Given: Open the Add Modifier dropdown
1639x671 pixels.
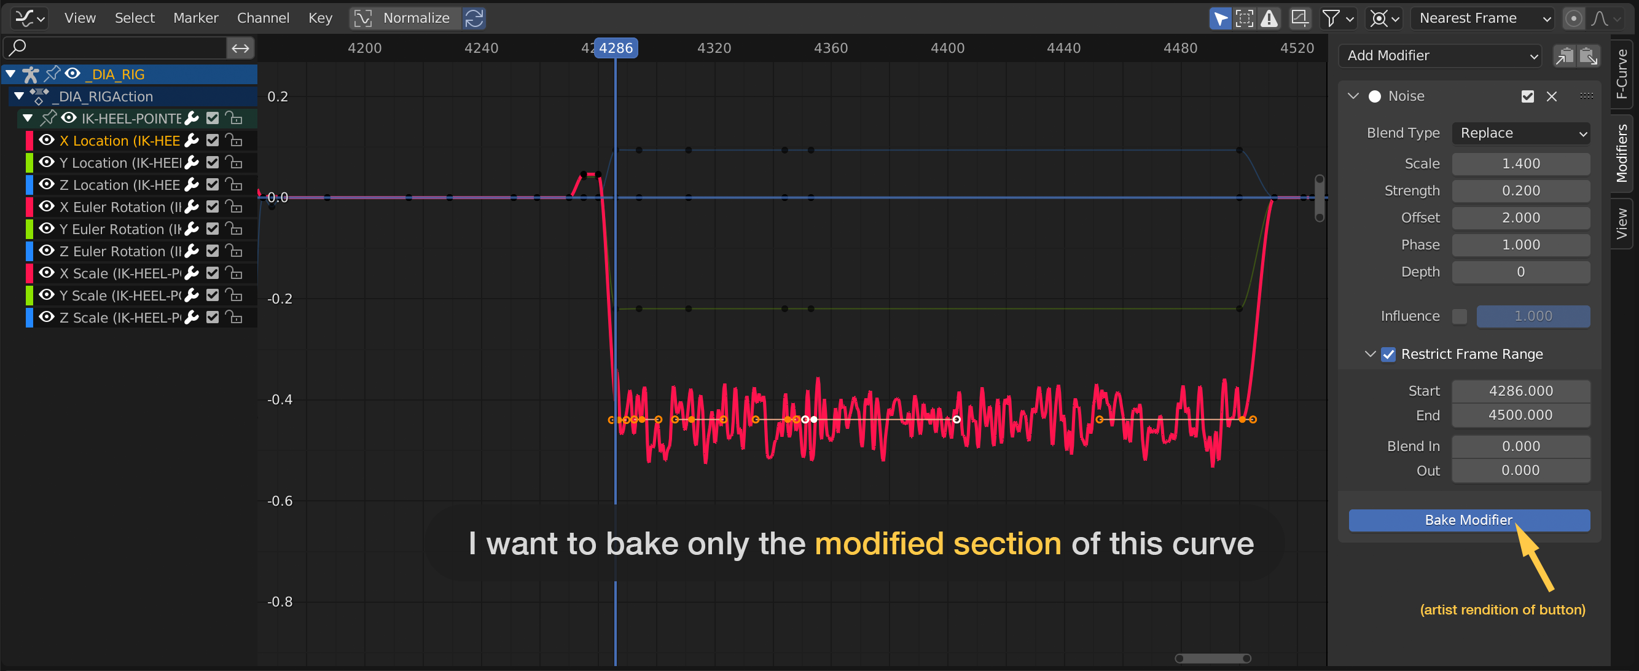Looking at the screenshot, I should click(x=1440, y=56).
